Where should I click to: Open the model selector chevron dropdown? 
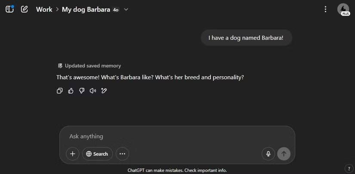(126, 9)
